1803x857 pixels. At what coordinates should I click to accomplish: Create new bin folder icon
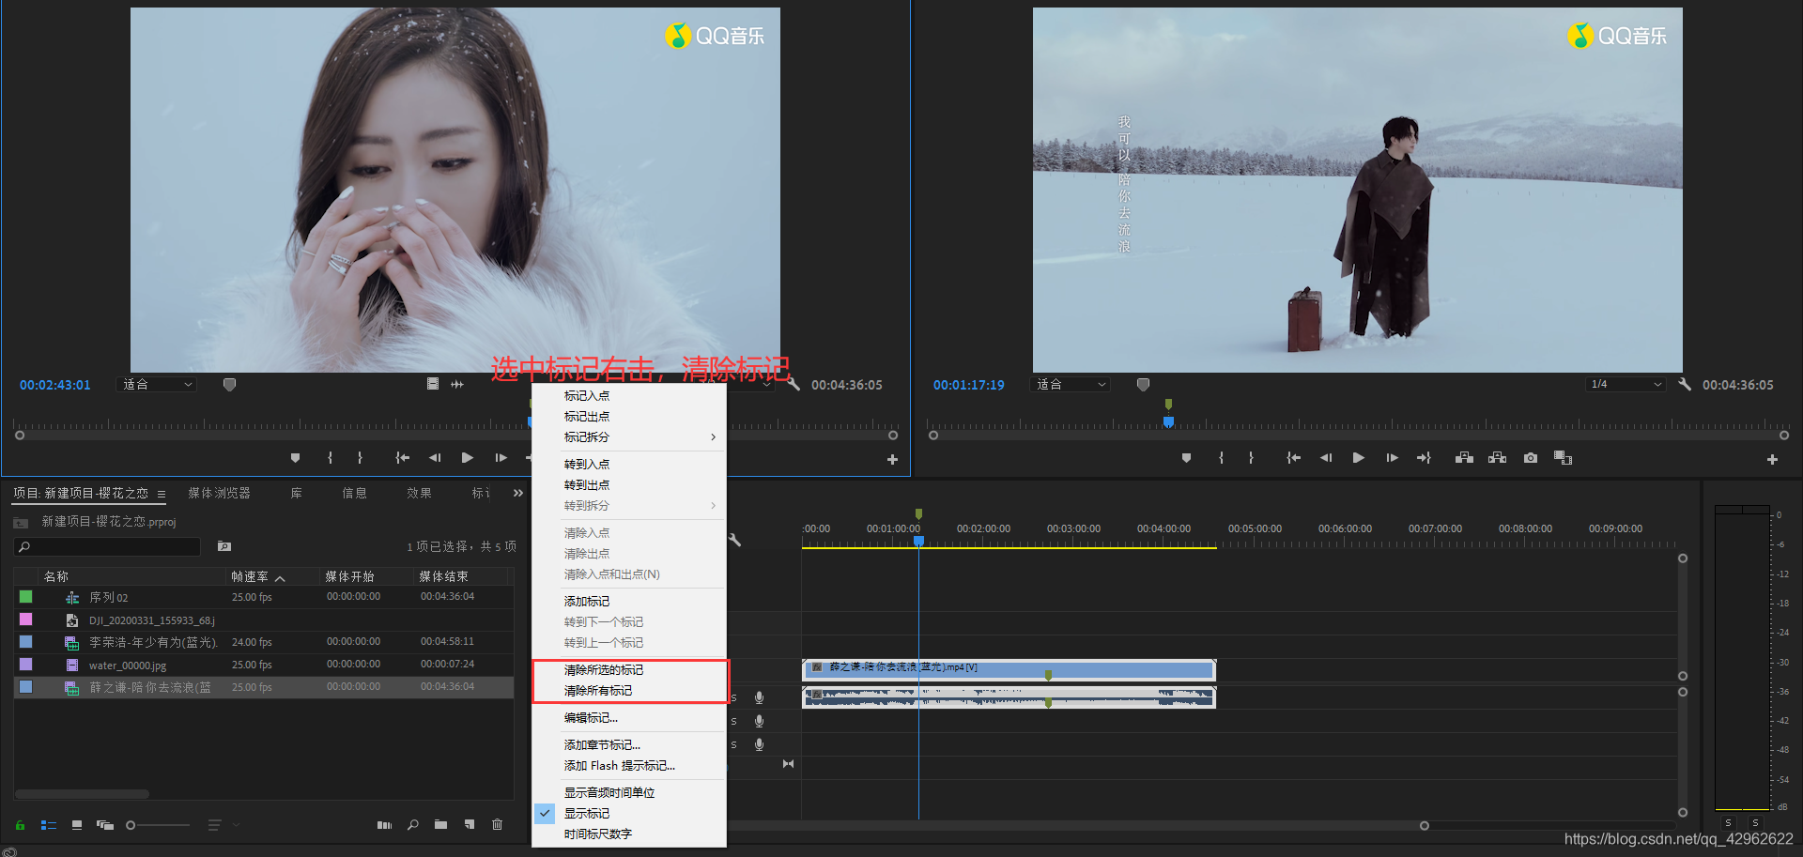click(x=440, y=825)
